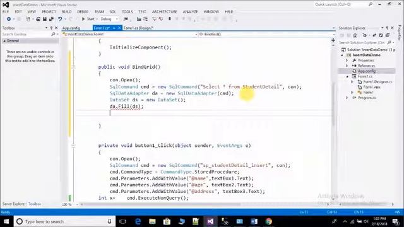Collapse the button1_Click method outline region
Screen dimensions: 404x227
click(x=73, y=146)
